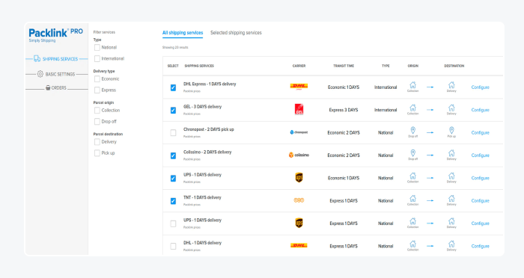Tick the Express delivery type filter
The height and width of the screenshot is (278, 524).
coord(97,90)
